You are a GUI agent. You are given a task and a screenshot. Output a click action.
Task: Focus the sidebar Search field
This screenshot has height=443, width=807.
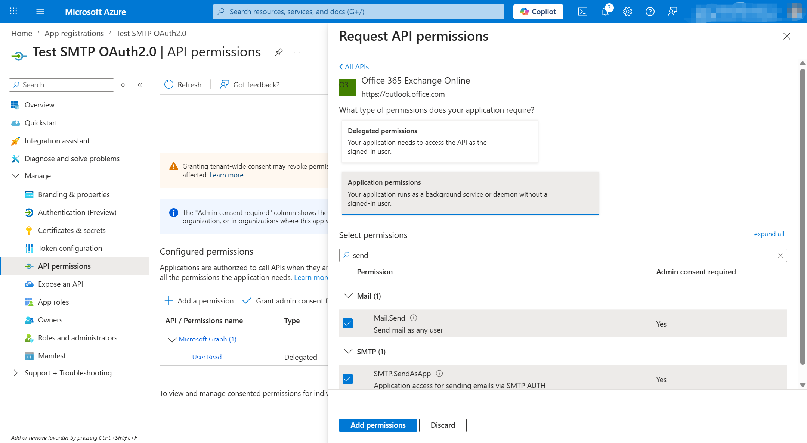coord(61,85)
